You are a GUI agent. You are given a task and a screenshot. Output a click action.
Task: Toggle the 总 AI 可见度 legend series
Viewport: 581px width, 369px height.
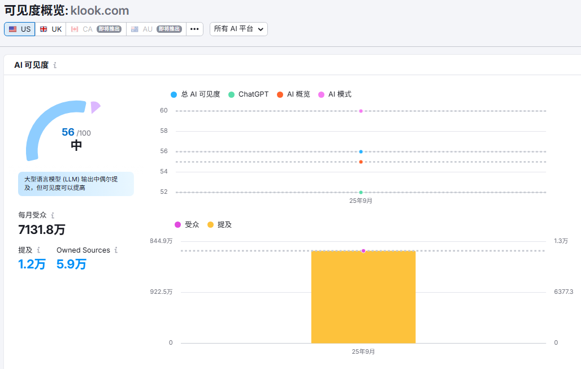[x=196, y=94]
